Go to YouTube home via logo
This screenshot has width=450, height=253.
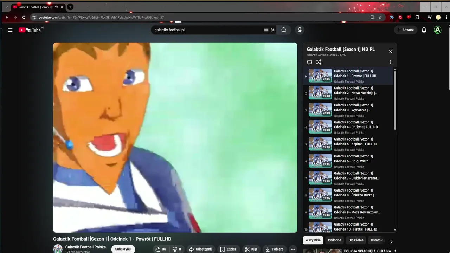30,30
